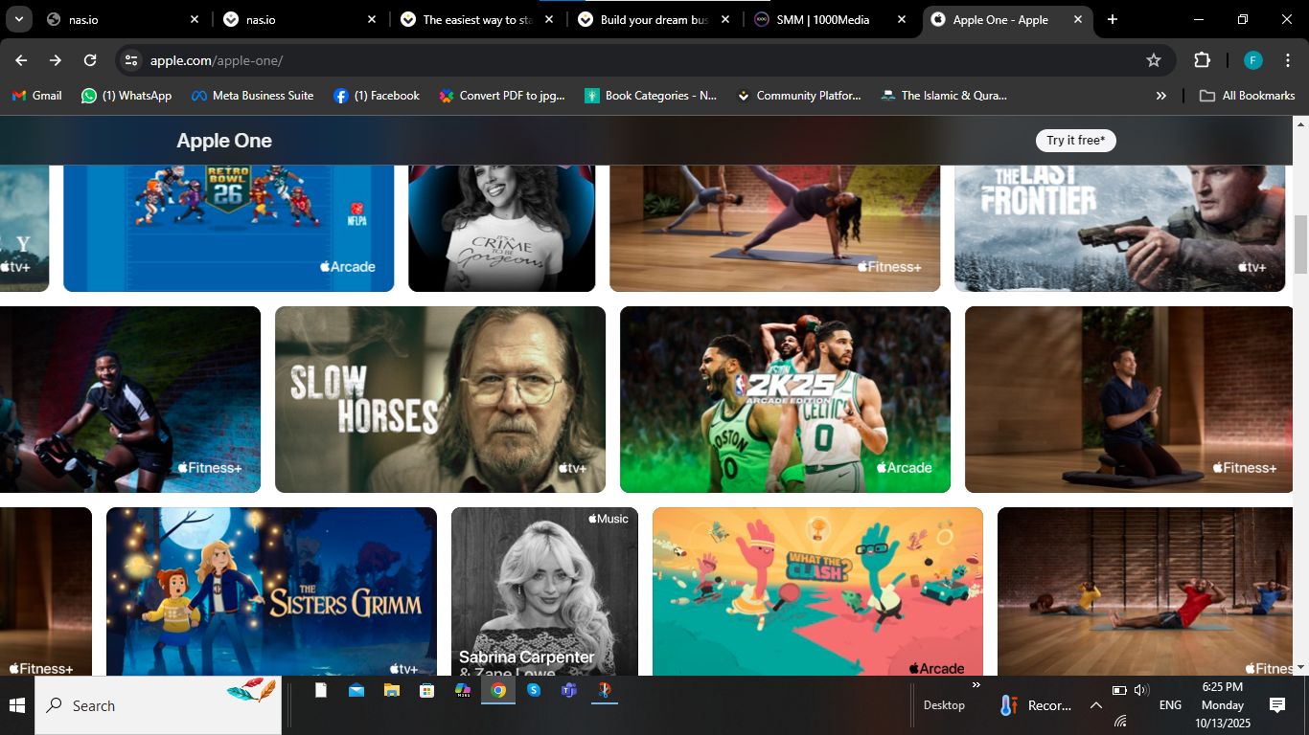
Task: Click the page vertical scrollbar thumb
Action: (1300, 244)
